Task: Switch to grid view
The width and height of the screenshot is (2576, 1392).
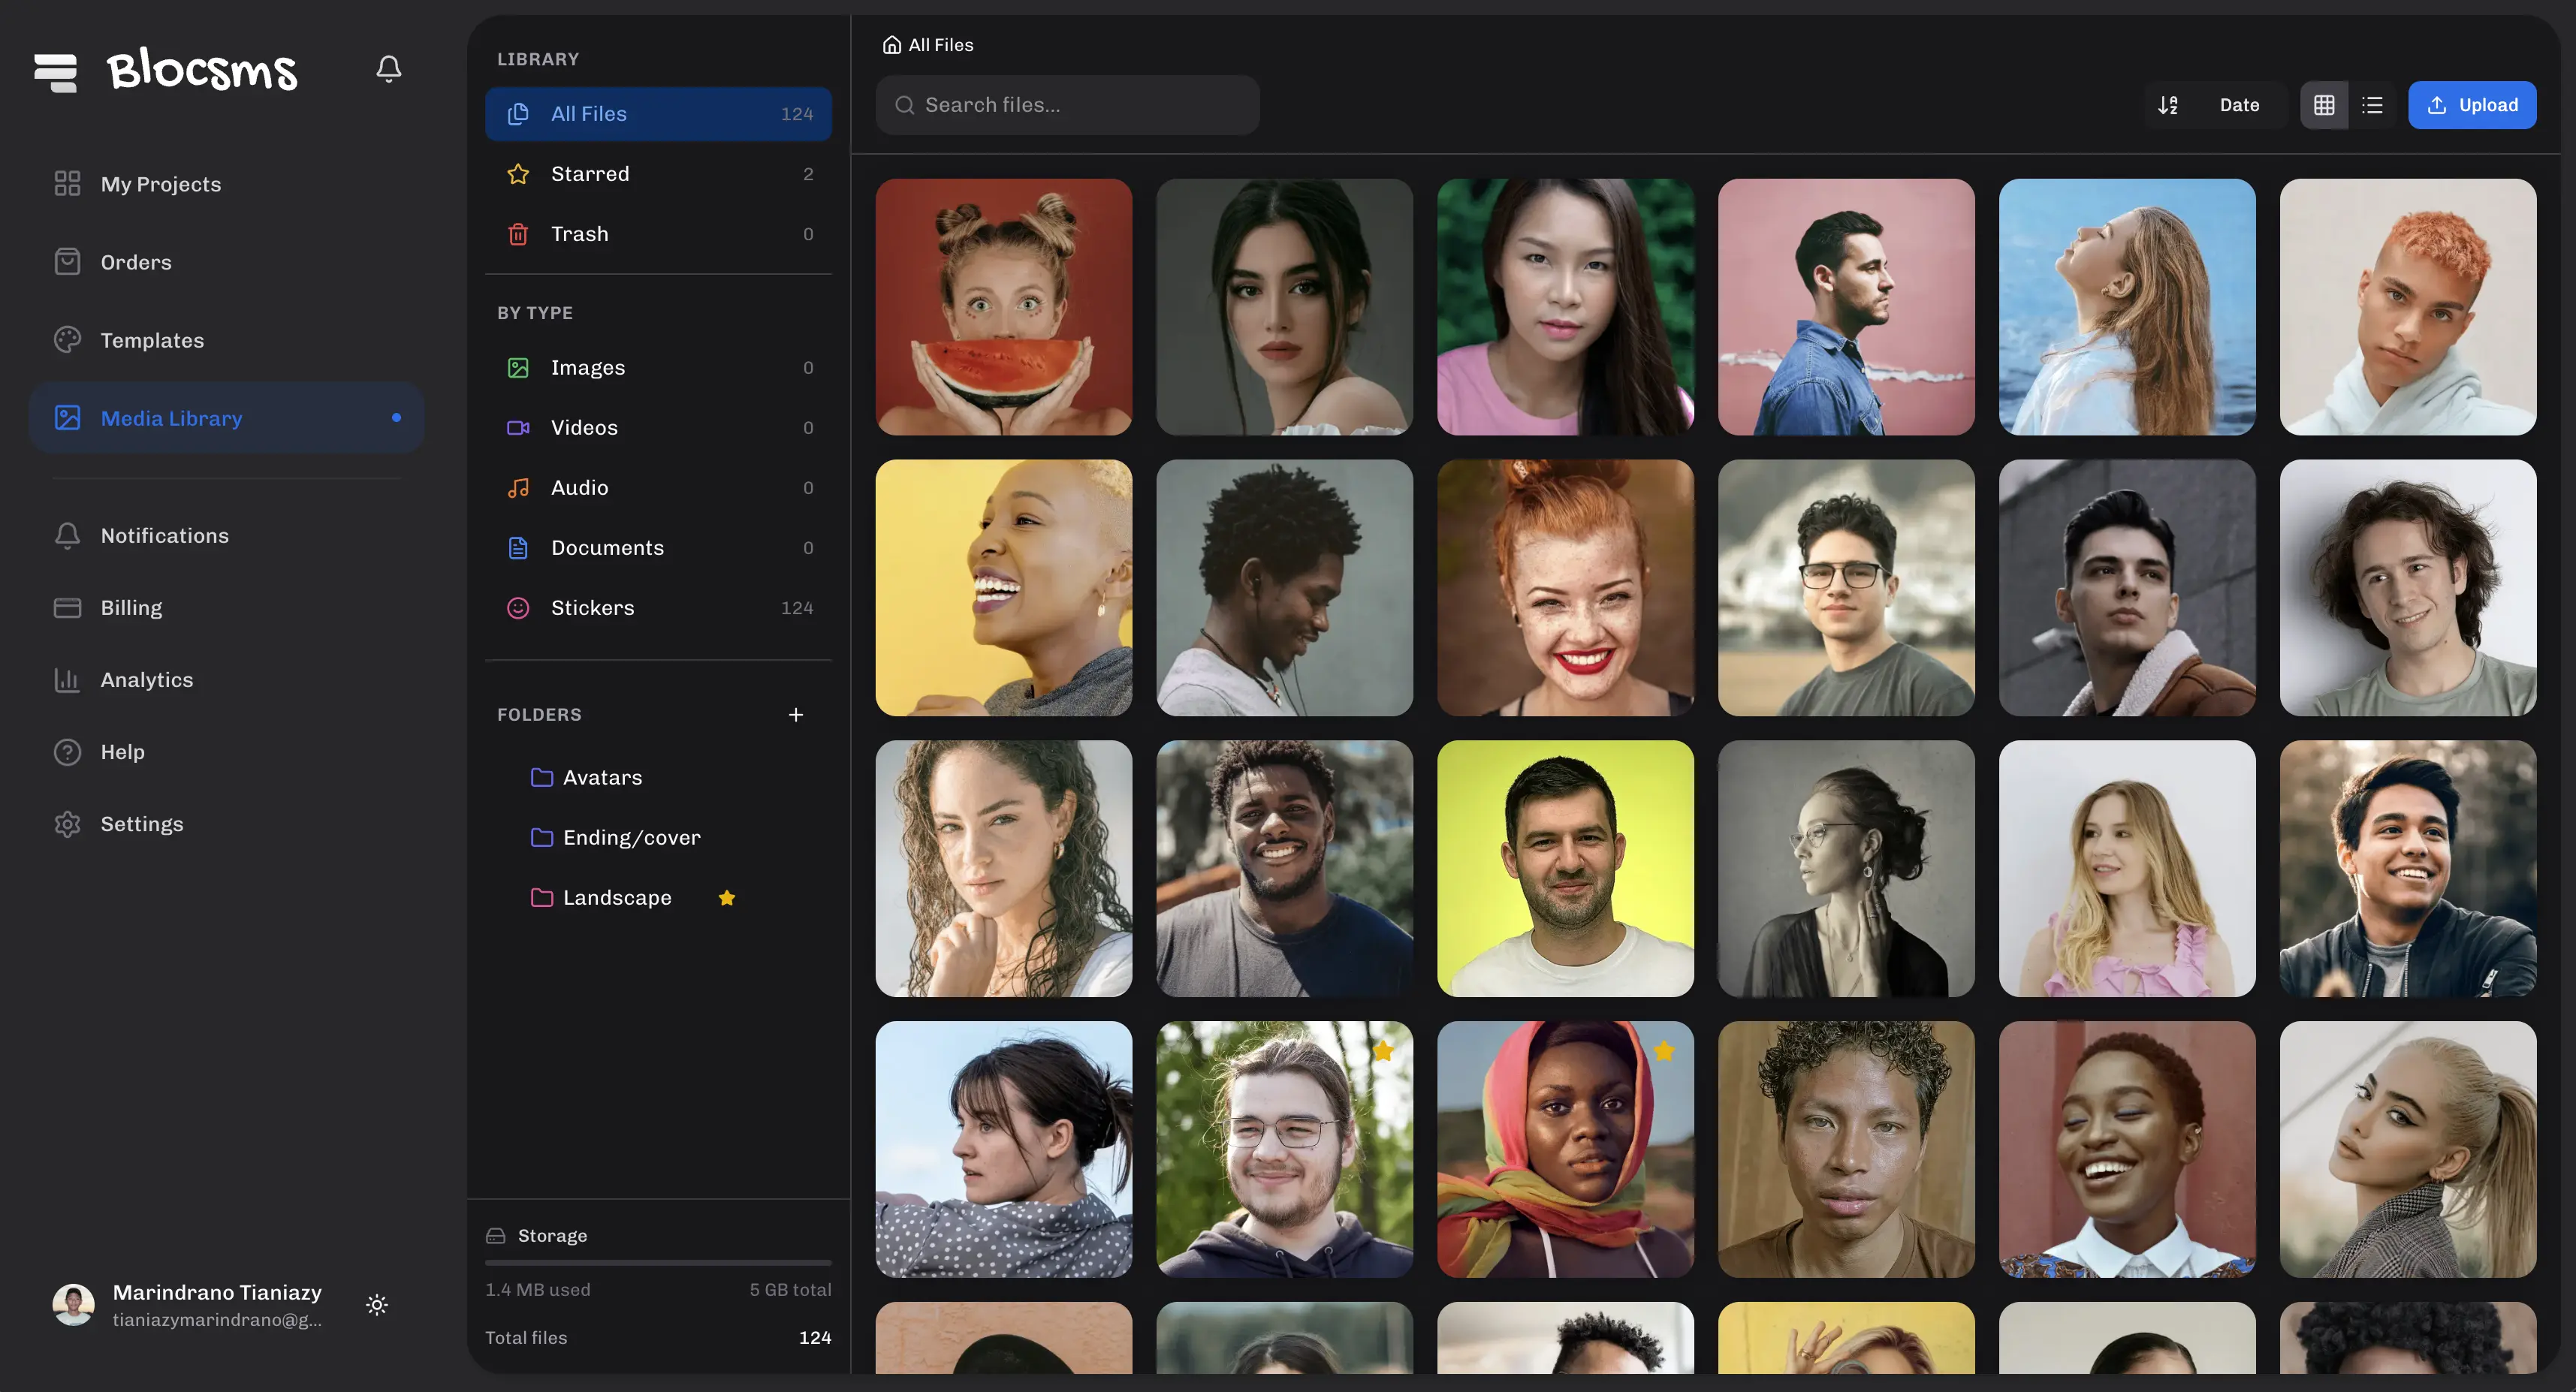Action: [2324, 105]
